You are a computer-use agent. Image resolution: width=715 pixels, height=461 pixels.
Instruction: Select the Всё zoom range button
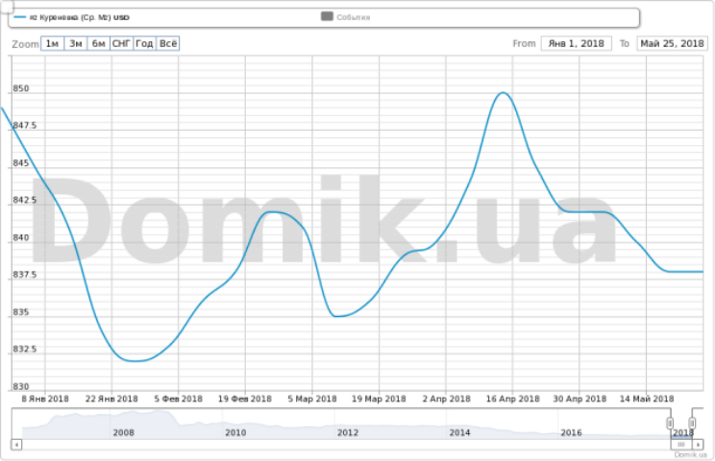pyautogui.click(x=168, y=44)
